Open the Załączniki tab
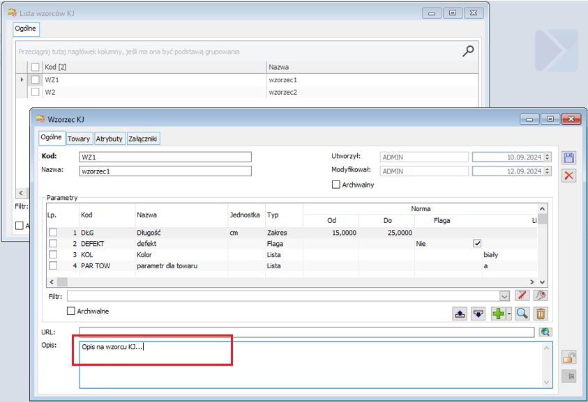Image resolution: width=588 pixels, height=402 pixels. pos(143,139)
